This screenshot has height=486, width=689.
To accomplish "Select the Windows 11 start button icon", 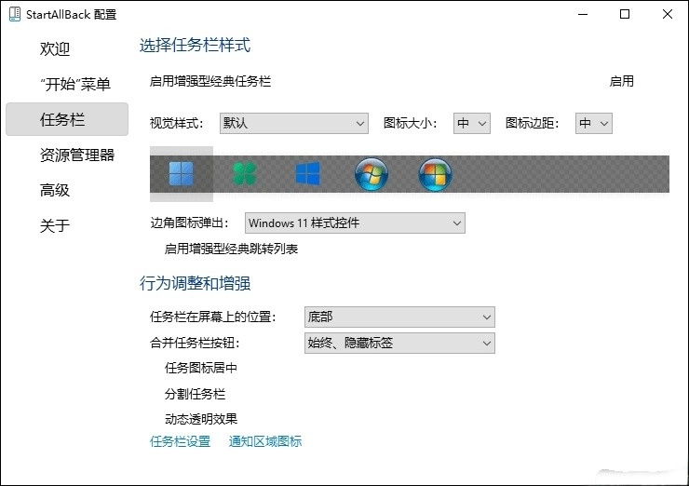I will pyautogui.click(x=181, y=174).
